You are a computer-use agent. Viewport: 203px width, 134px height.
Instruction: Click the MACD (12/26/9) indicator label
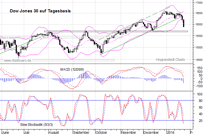72,70
